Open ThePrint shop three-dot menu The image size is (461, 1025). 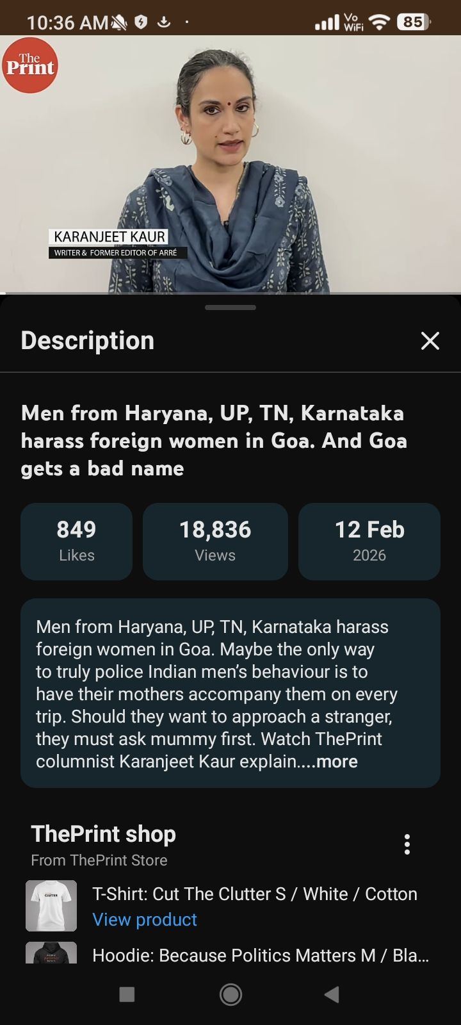coord(407,844)
